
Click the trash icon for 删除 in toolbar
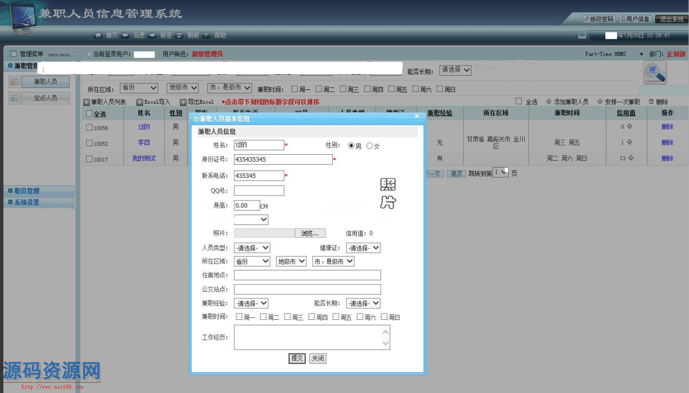pyautogui.click(x=651, y=102)
